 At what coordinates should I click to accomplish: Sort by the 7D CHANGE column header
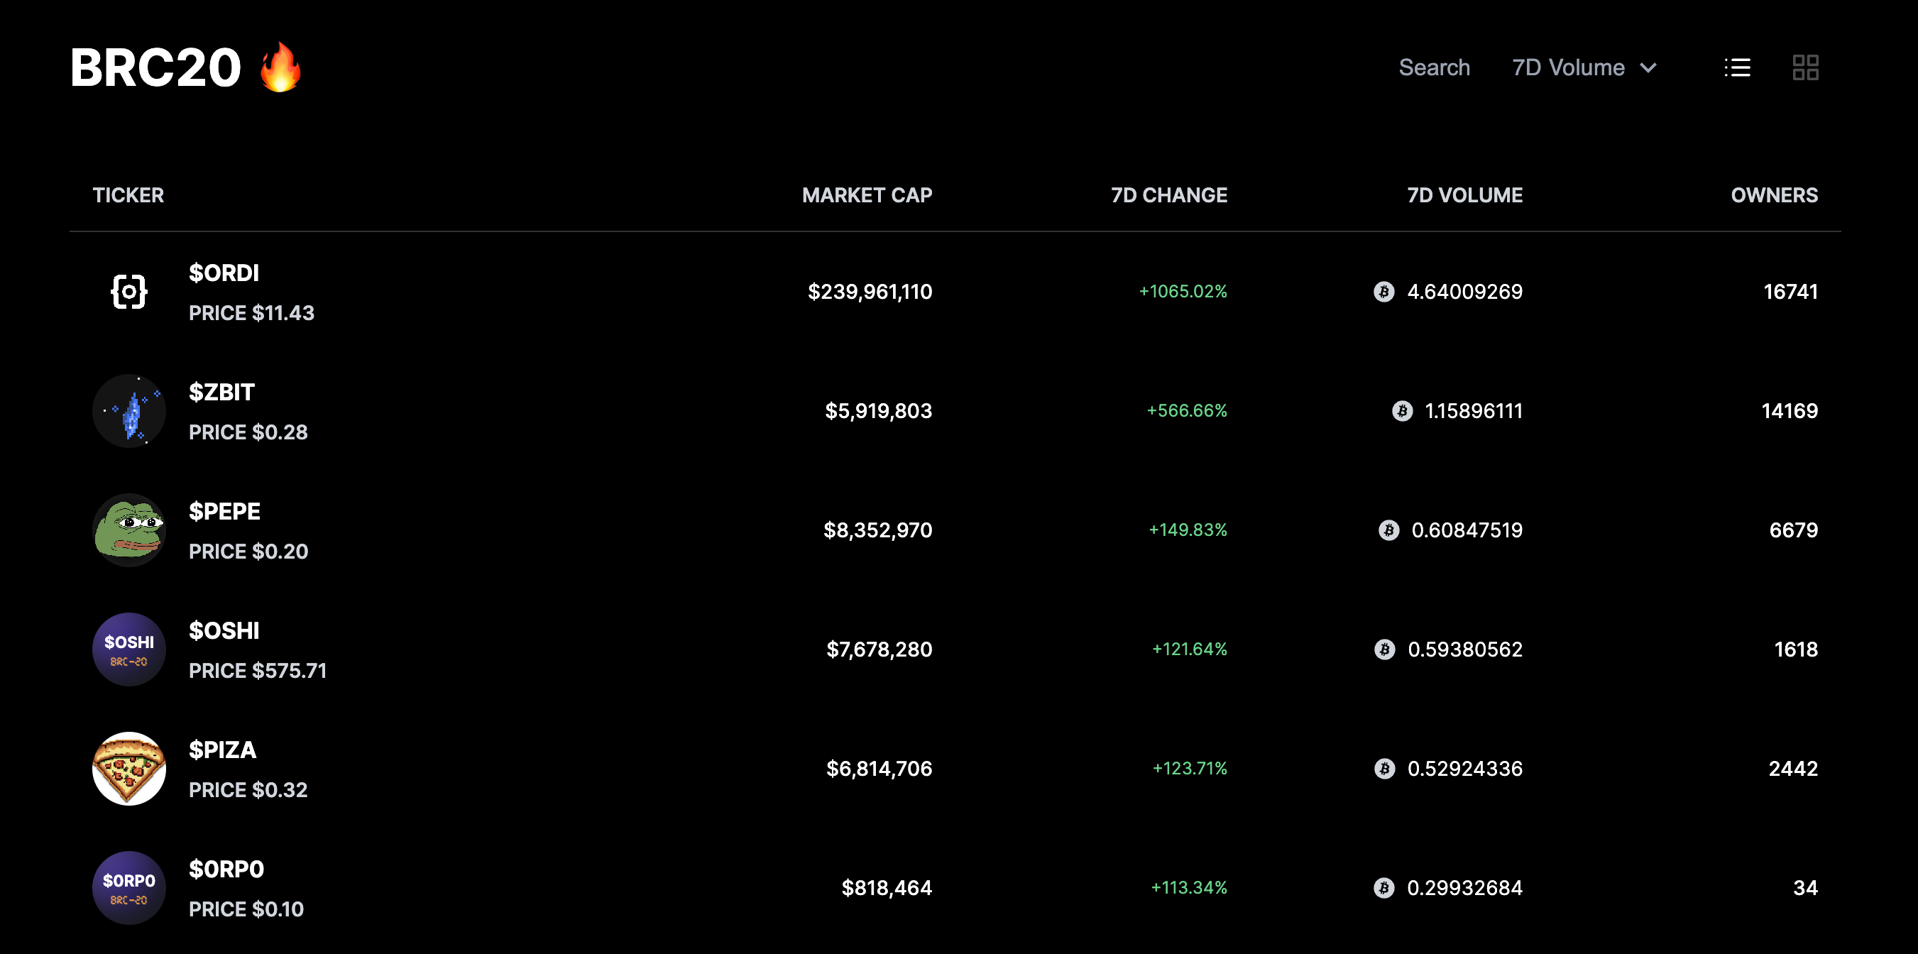click(x=1168, y=195)
